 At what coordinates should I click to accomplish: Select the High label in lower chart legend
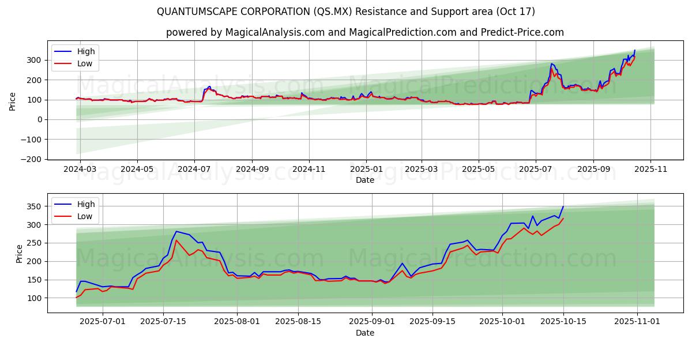click(x=86, y=205)
